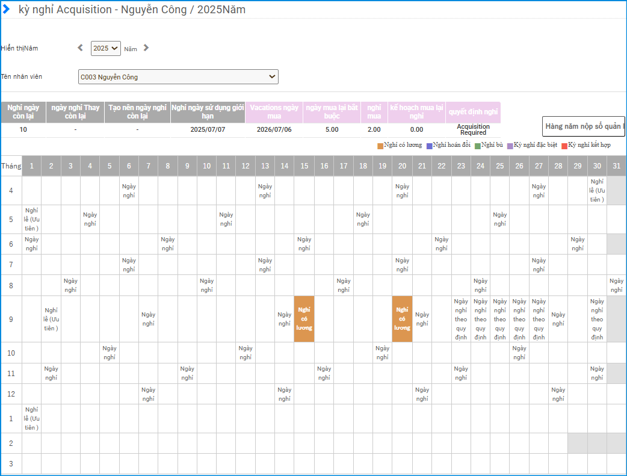The height and width of the screenshot is (476, 627).
Task: Expand the employee selector C003 Nguyễn Công
Action: [x=178, y=77]
